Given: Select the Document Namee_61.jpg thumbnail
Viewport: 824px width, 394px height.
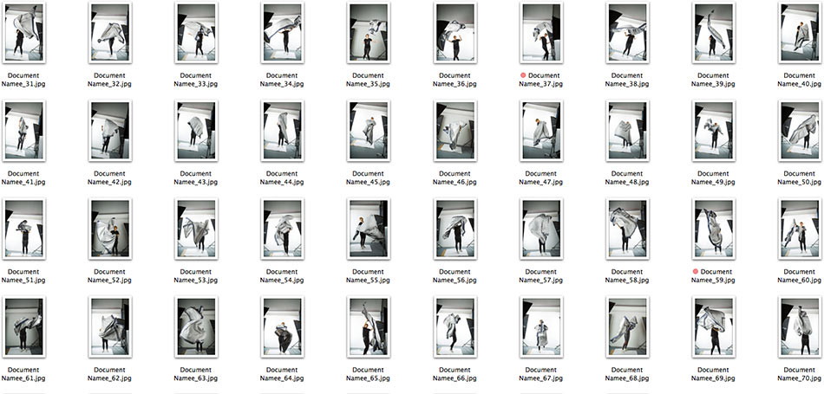Looking at the screenshot, I should (x=23, y=326).
